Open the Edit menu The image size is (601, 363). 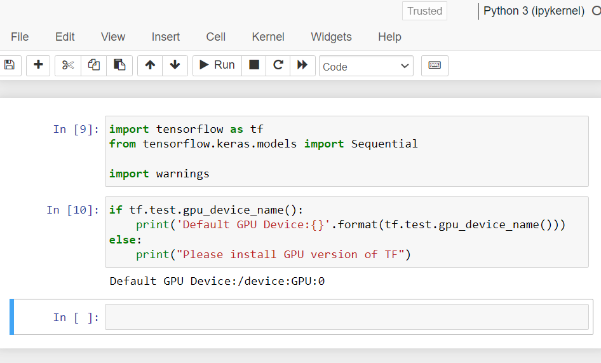(x=65, y=37)
